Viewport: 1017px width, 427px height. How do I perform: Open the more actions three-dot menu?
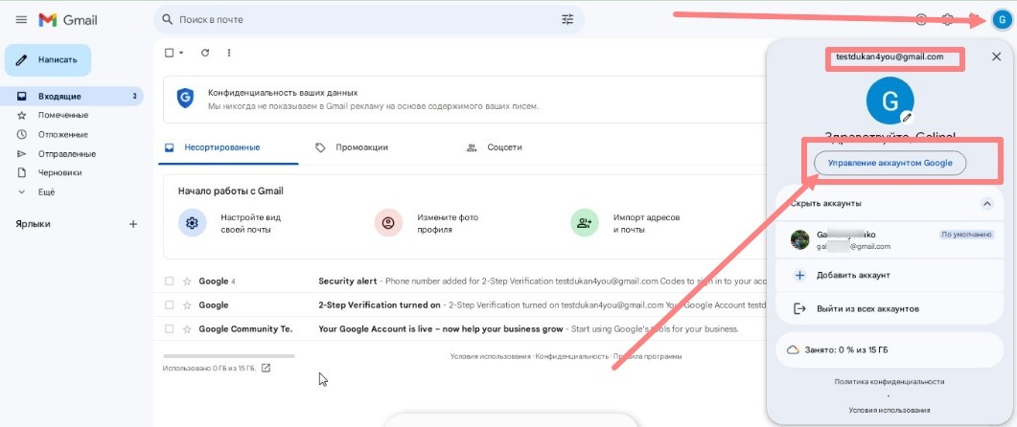pos(229,53)
